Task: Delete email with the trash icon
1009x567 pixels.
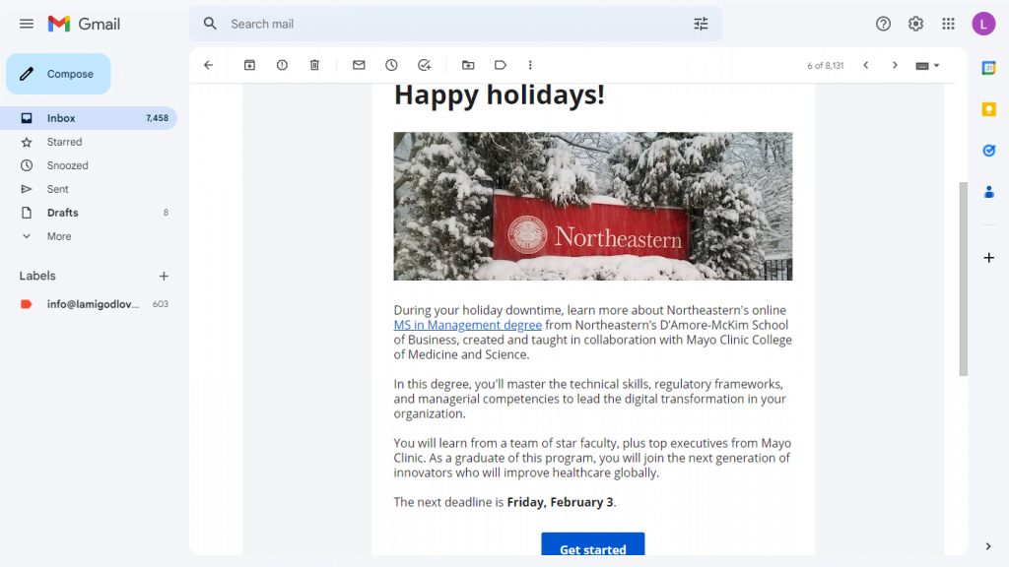Action: point(314,65)
